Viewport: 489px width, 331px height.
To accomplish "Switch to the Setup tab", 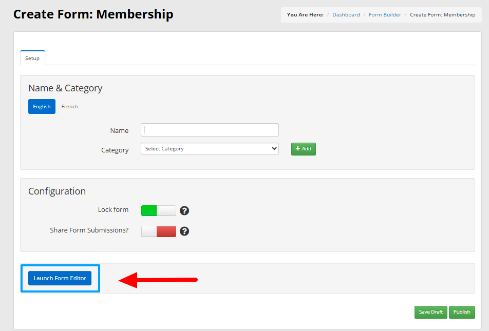I will [32, 58].
